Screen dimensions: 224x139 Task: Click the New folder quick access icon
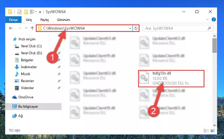point(26,12)
